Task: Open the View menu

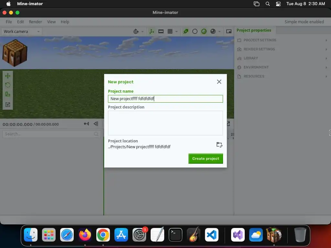Action: pyautogui.click(x=51, y=22)
